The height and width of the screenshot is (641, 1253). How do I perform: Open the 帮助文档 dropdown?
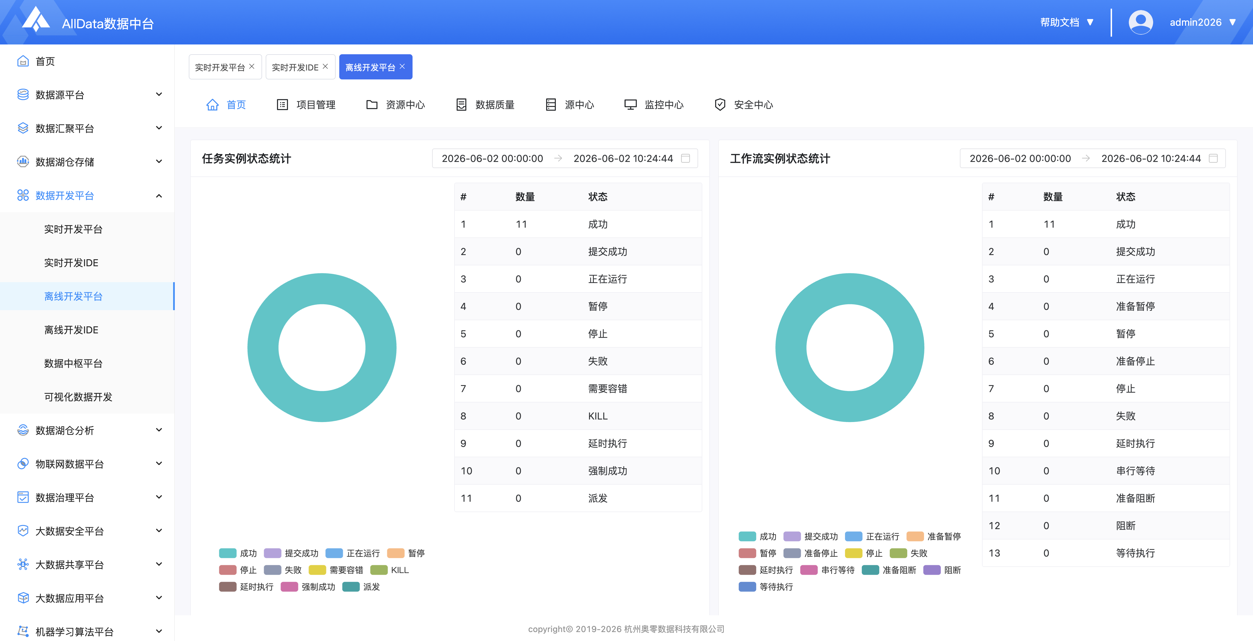click(x=1067, y=22)
